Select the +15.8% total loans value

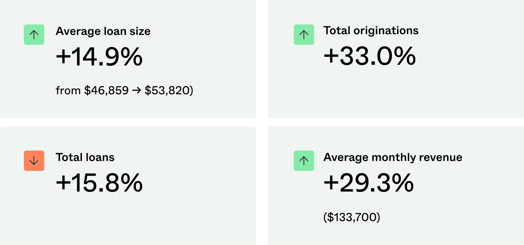tap(99, 183)
